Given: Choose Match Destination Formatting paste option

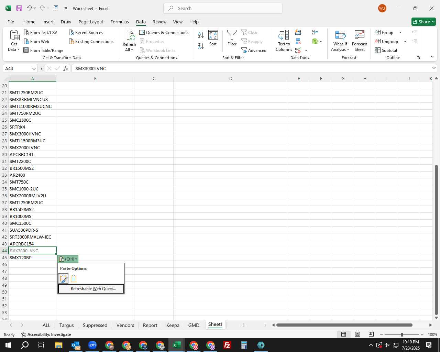Looking at the screenshot, I should tap(74, 278).
